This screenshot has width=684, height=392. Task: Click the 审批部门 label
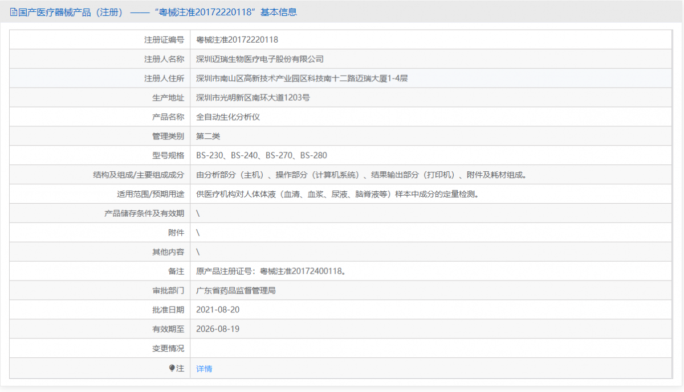point(168,291)
